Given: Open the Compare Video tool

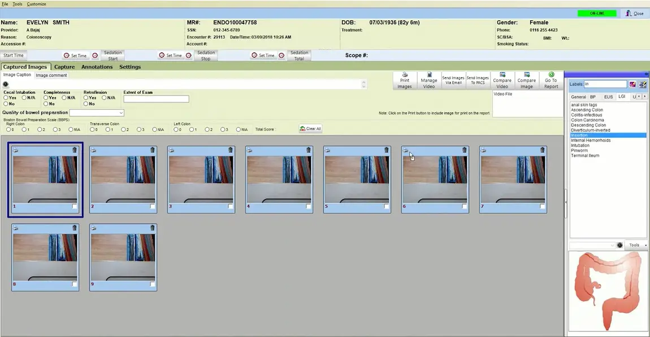Looking at the screenshot, I should pos(502,80).
